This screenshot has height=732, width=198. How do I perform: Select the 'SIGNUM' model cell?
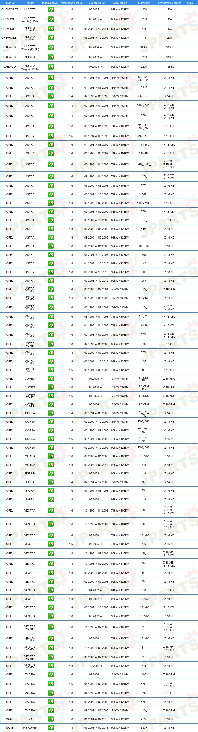click(x=30, y=473)
